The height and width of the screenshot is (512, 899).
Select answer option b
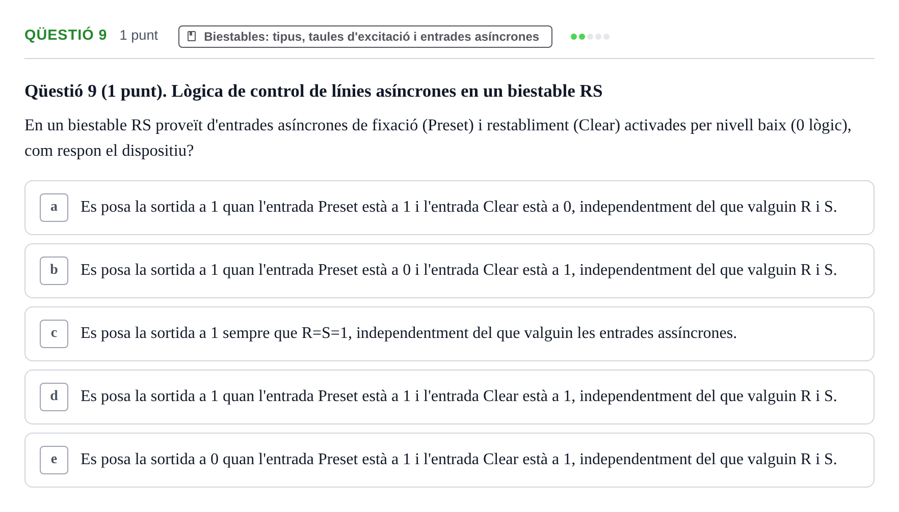pos(449,271)
